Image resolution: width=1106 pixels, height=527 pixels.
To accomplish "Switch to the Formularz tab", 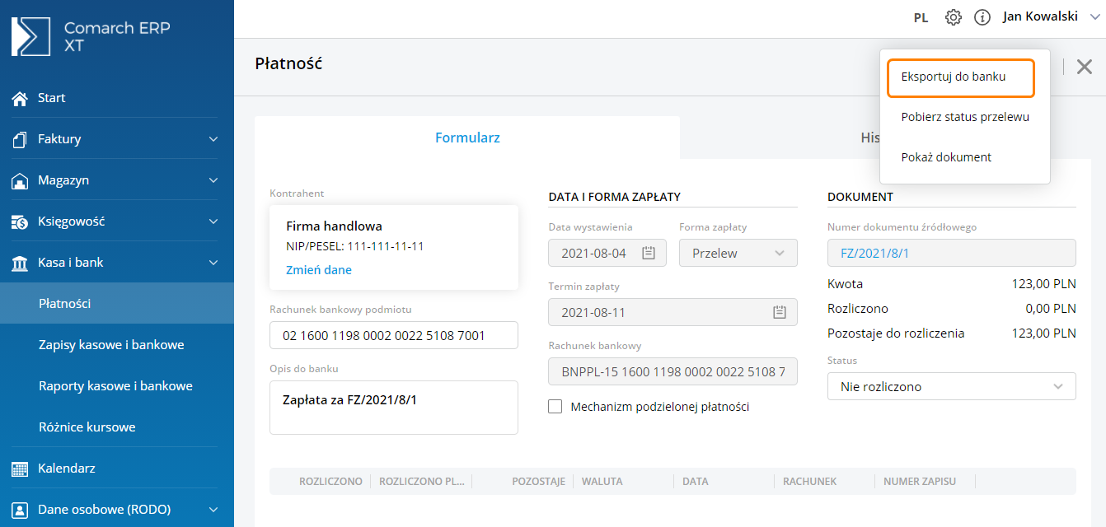I will click(x=467, y=138).
